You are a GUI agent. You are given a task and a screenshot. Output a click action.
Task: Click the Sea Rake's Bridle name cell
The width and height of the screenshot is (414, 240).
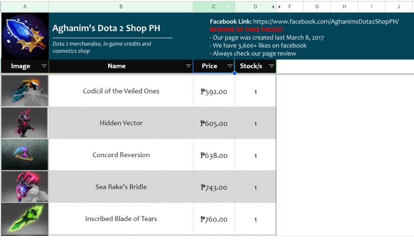click(x=121, y=187)
